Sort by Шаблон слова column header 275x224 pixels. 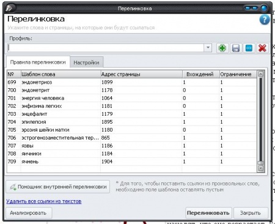pyautogui.click(x=61, y=74)
